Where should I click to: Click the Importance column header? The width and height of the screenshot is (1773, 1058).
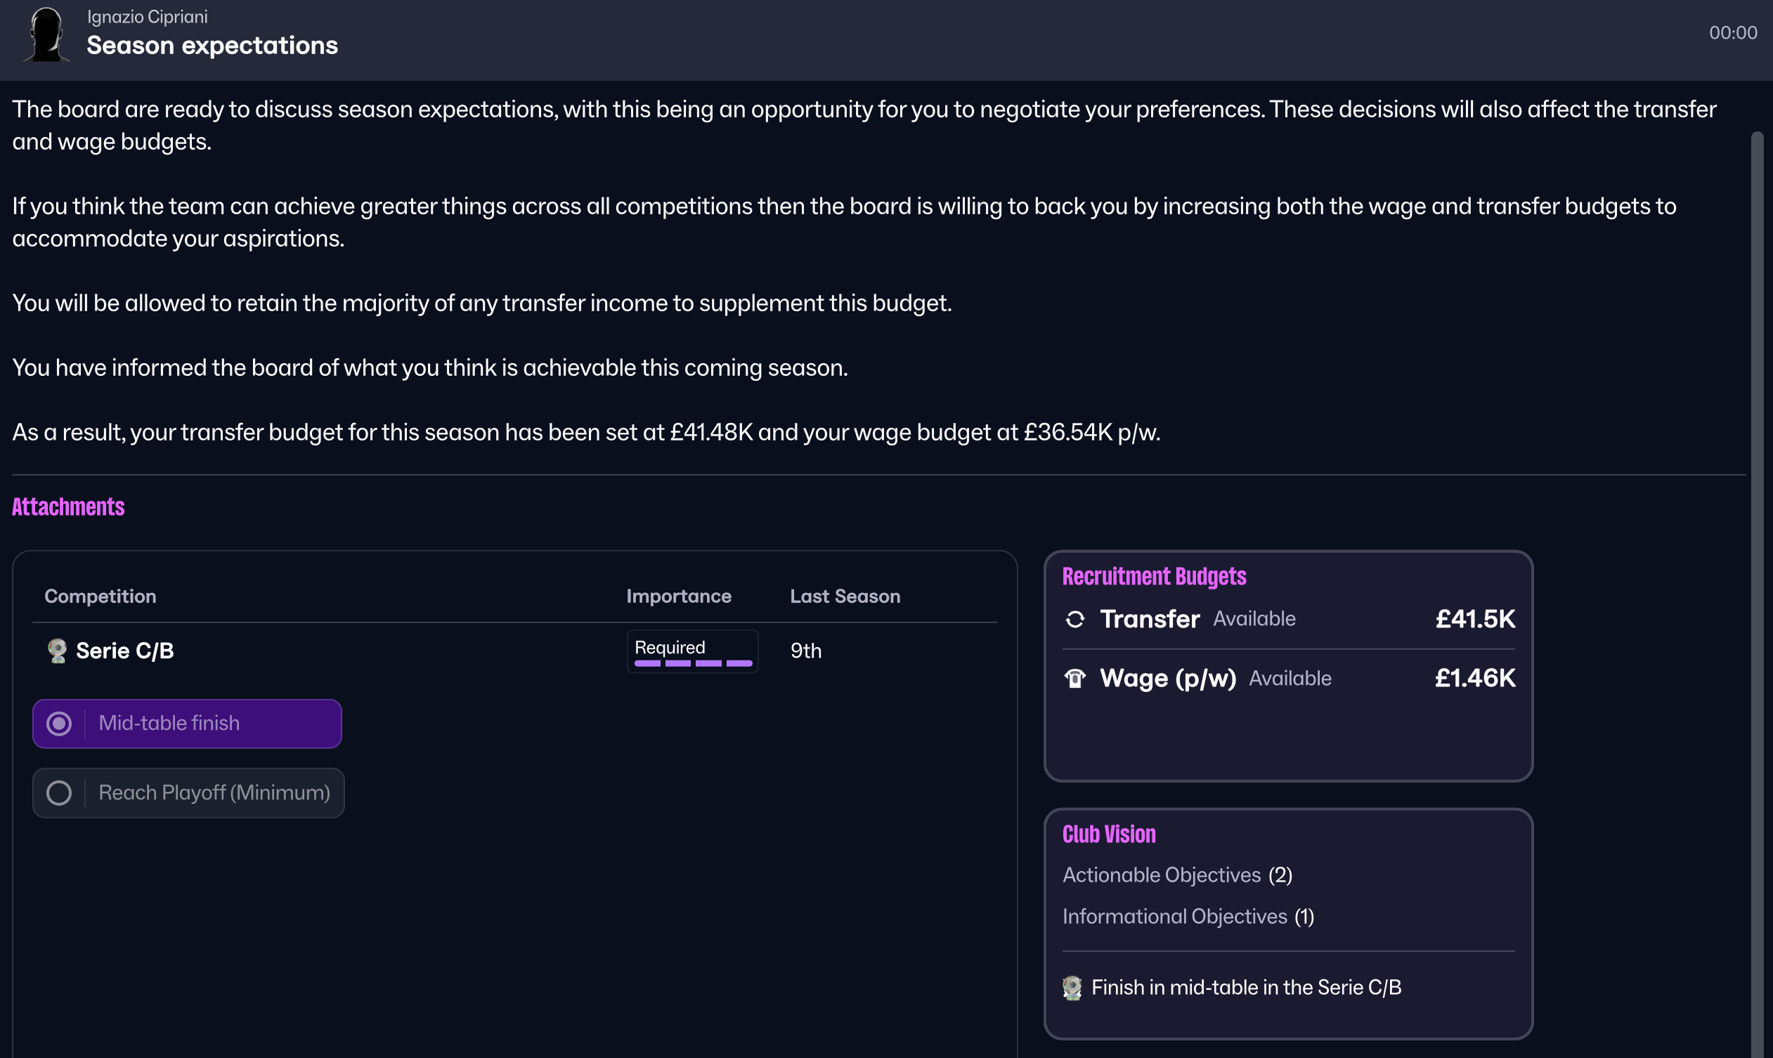678,596
